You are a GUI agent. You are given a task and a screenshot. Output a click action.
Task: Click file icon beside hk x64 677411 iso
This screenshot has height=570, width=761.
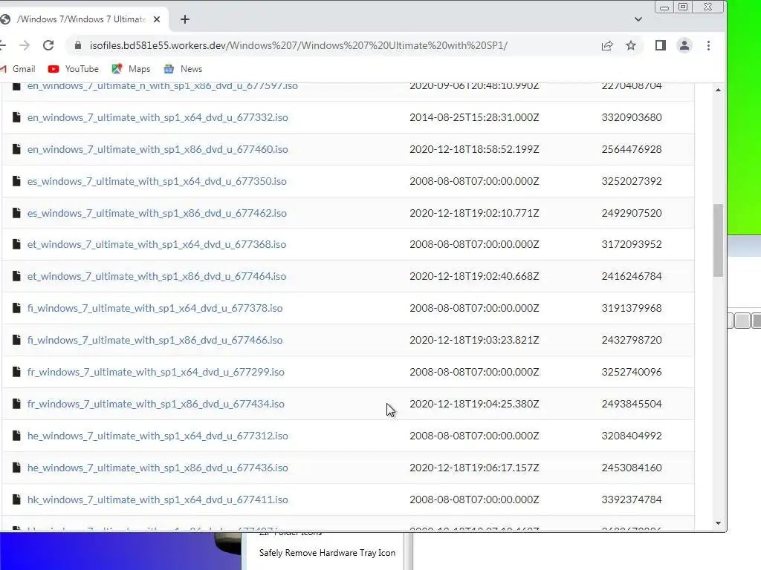coord(16,499)
